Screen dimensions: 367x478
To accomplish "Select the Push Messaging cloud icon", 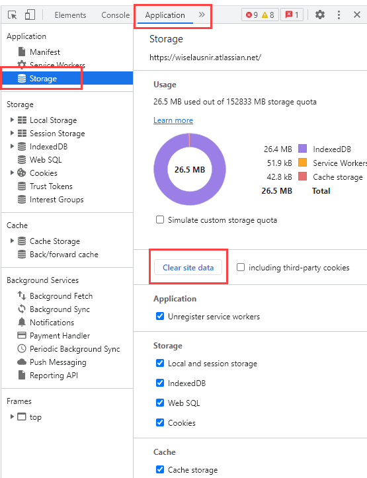I will point(22,362).
